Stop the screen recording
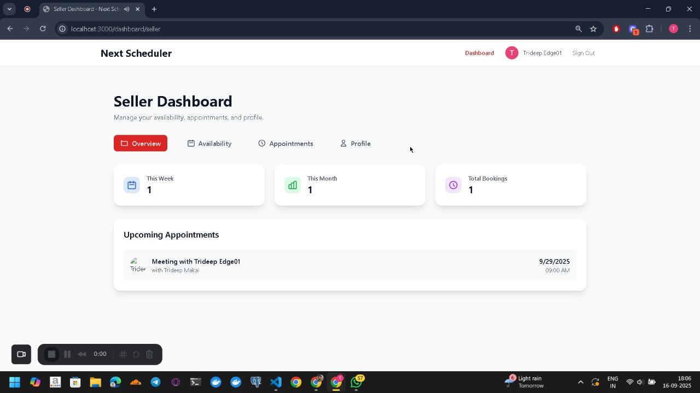 coord(51,354)
